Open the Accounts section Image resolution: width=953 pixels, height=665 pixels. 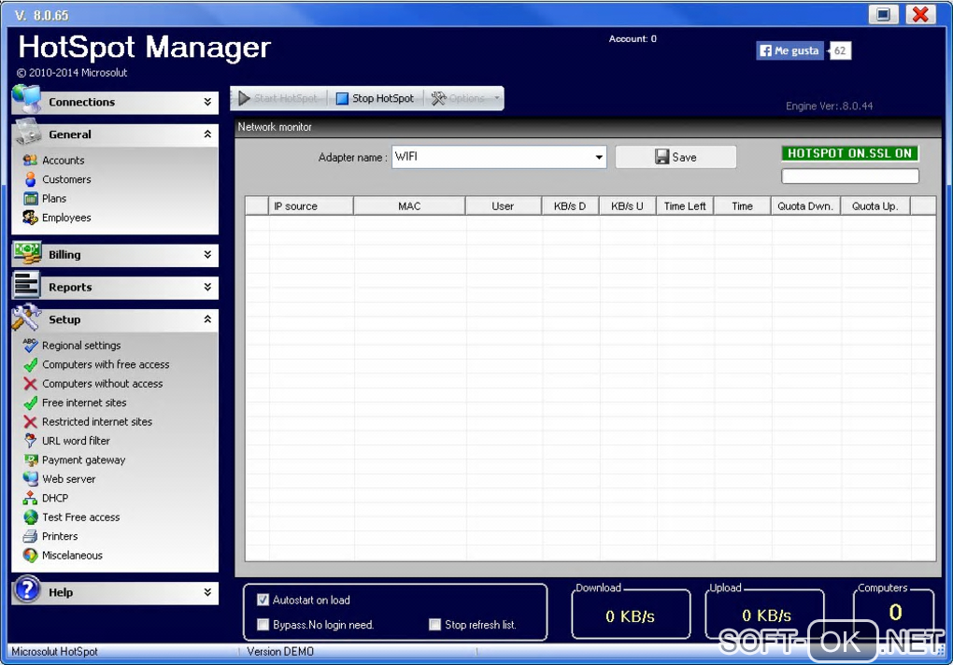[x=64, y=161]
